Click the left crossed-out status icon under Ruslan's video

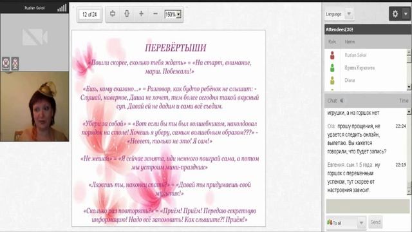click(6, 63)
